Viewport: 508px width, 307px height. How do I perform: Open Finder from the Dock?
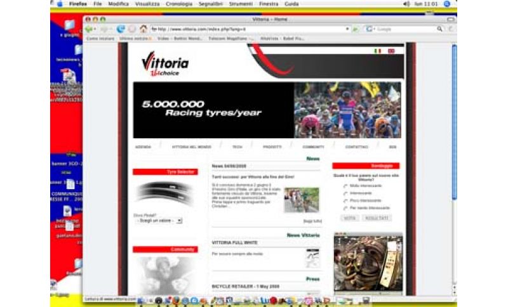(141, 301)
